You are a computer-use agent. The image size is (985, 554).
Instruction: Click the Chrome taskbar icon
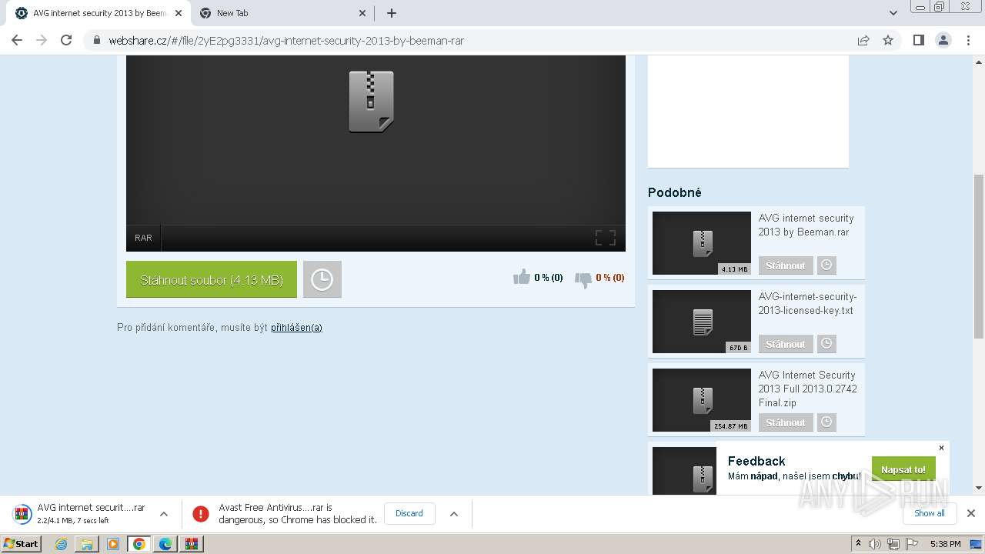coord(139,544)
